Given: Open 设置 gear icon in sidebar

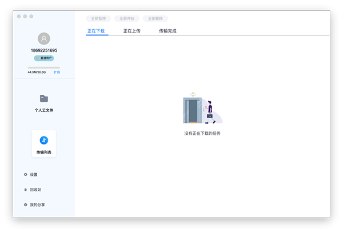Looking at the screenshot, I should tap(26, 174).
